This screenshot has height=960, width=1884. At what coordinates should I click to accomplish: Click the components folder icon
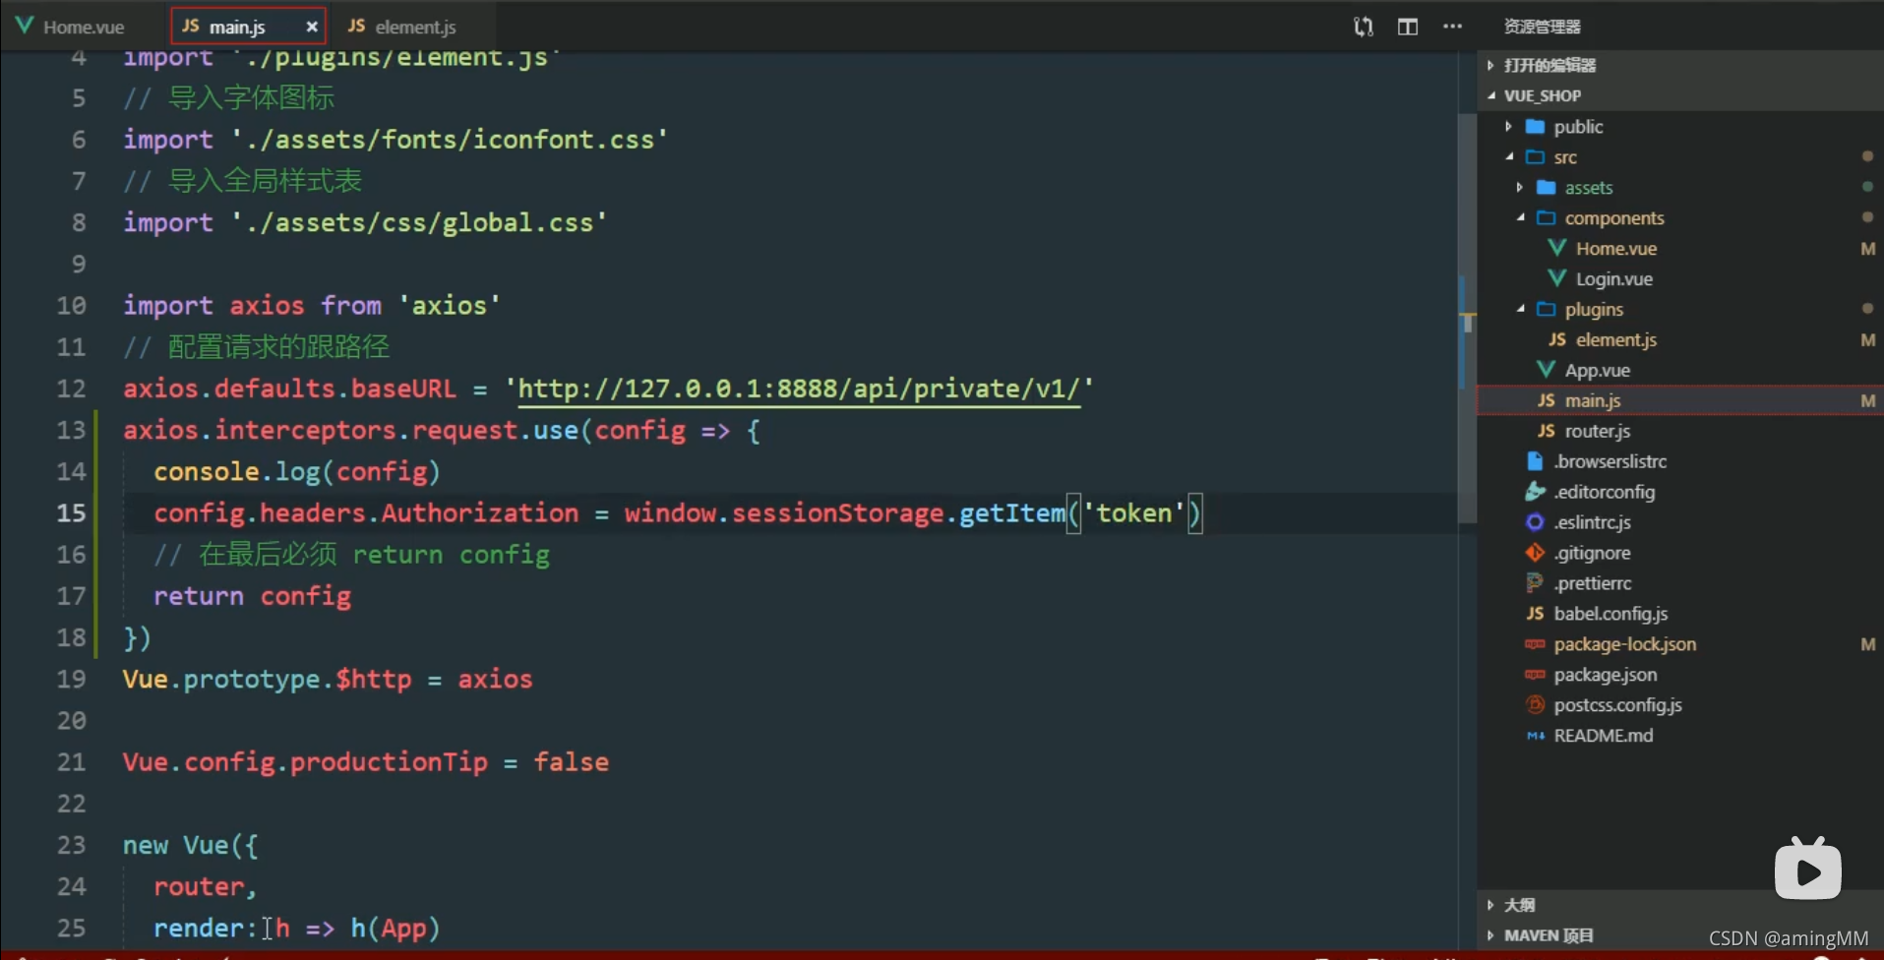pyautogui.click(x=1546, y=217)
